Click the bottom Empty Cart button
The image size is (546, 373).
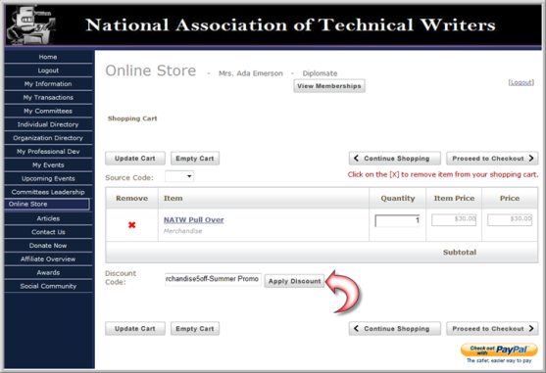(x=195, y=329)
